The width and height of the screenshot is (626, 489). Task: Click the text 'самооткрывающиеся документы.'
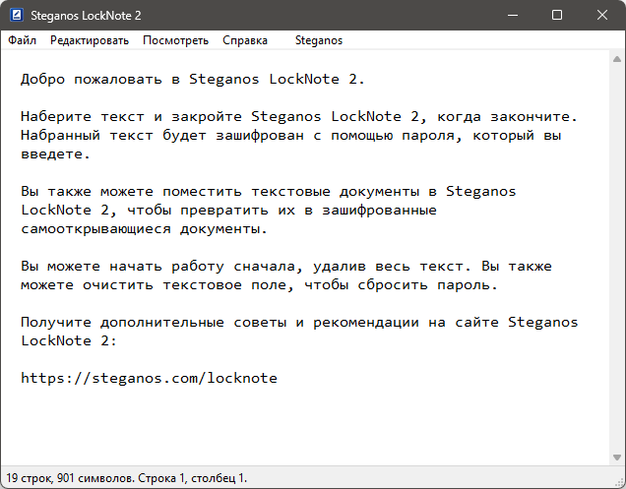[144, 228]
